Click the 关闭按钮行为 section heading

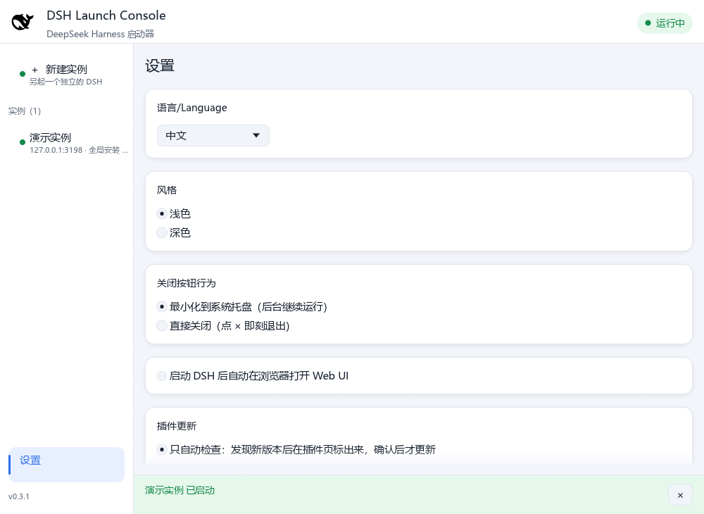(x=187, y=283)
